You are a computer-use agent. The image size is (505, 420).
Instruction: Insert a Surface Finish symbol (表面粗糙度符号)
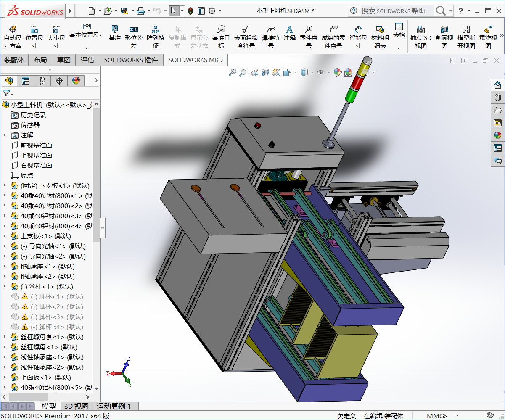click(x=246, y=37)
